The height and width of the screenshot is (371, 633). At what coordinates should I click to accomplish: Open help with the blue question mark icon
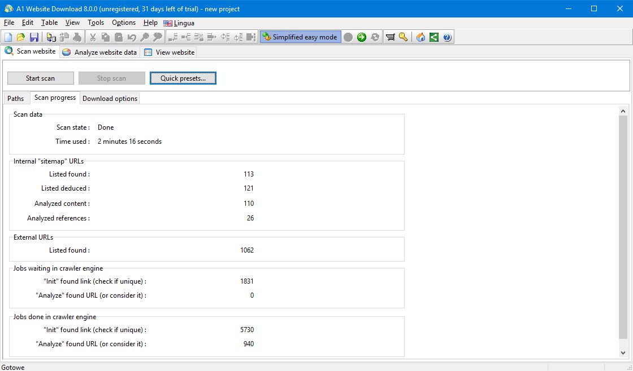[447, 37]
